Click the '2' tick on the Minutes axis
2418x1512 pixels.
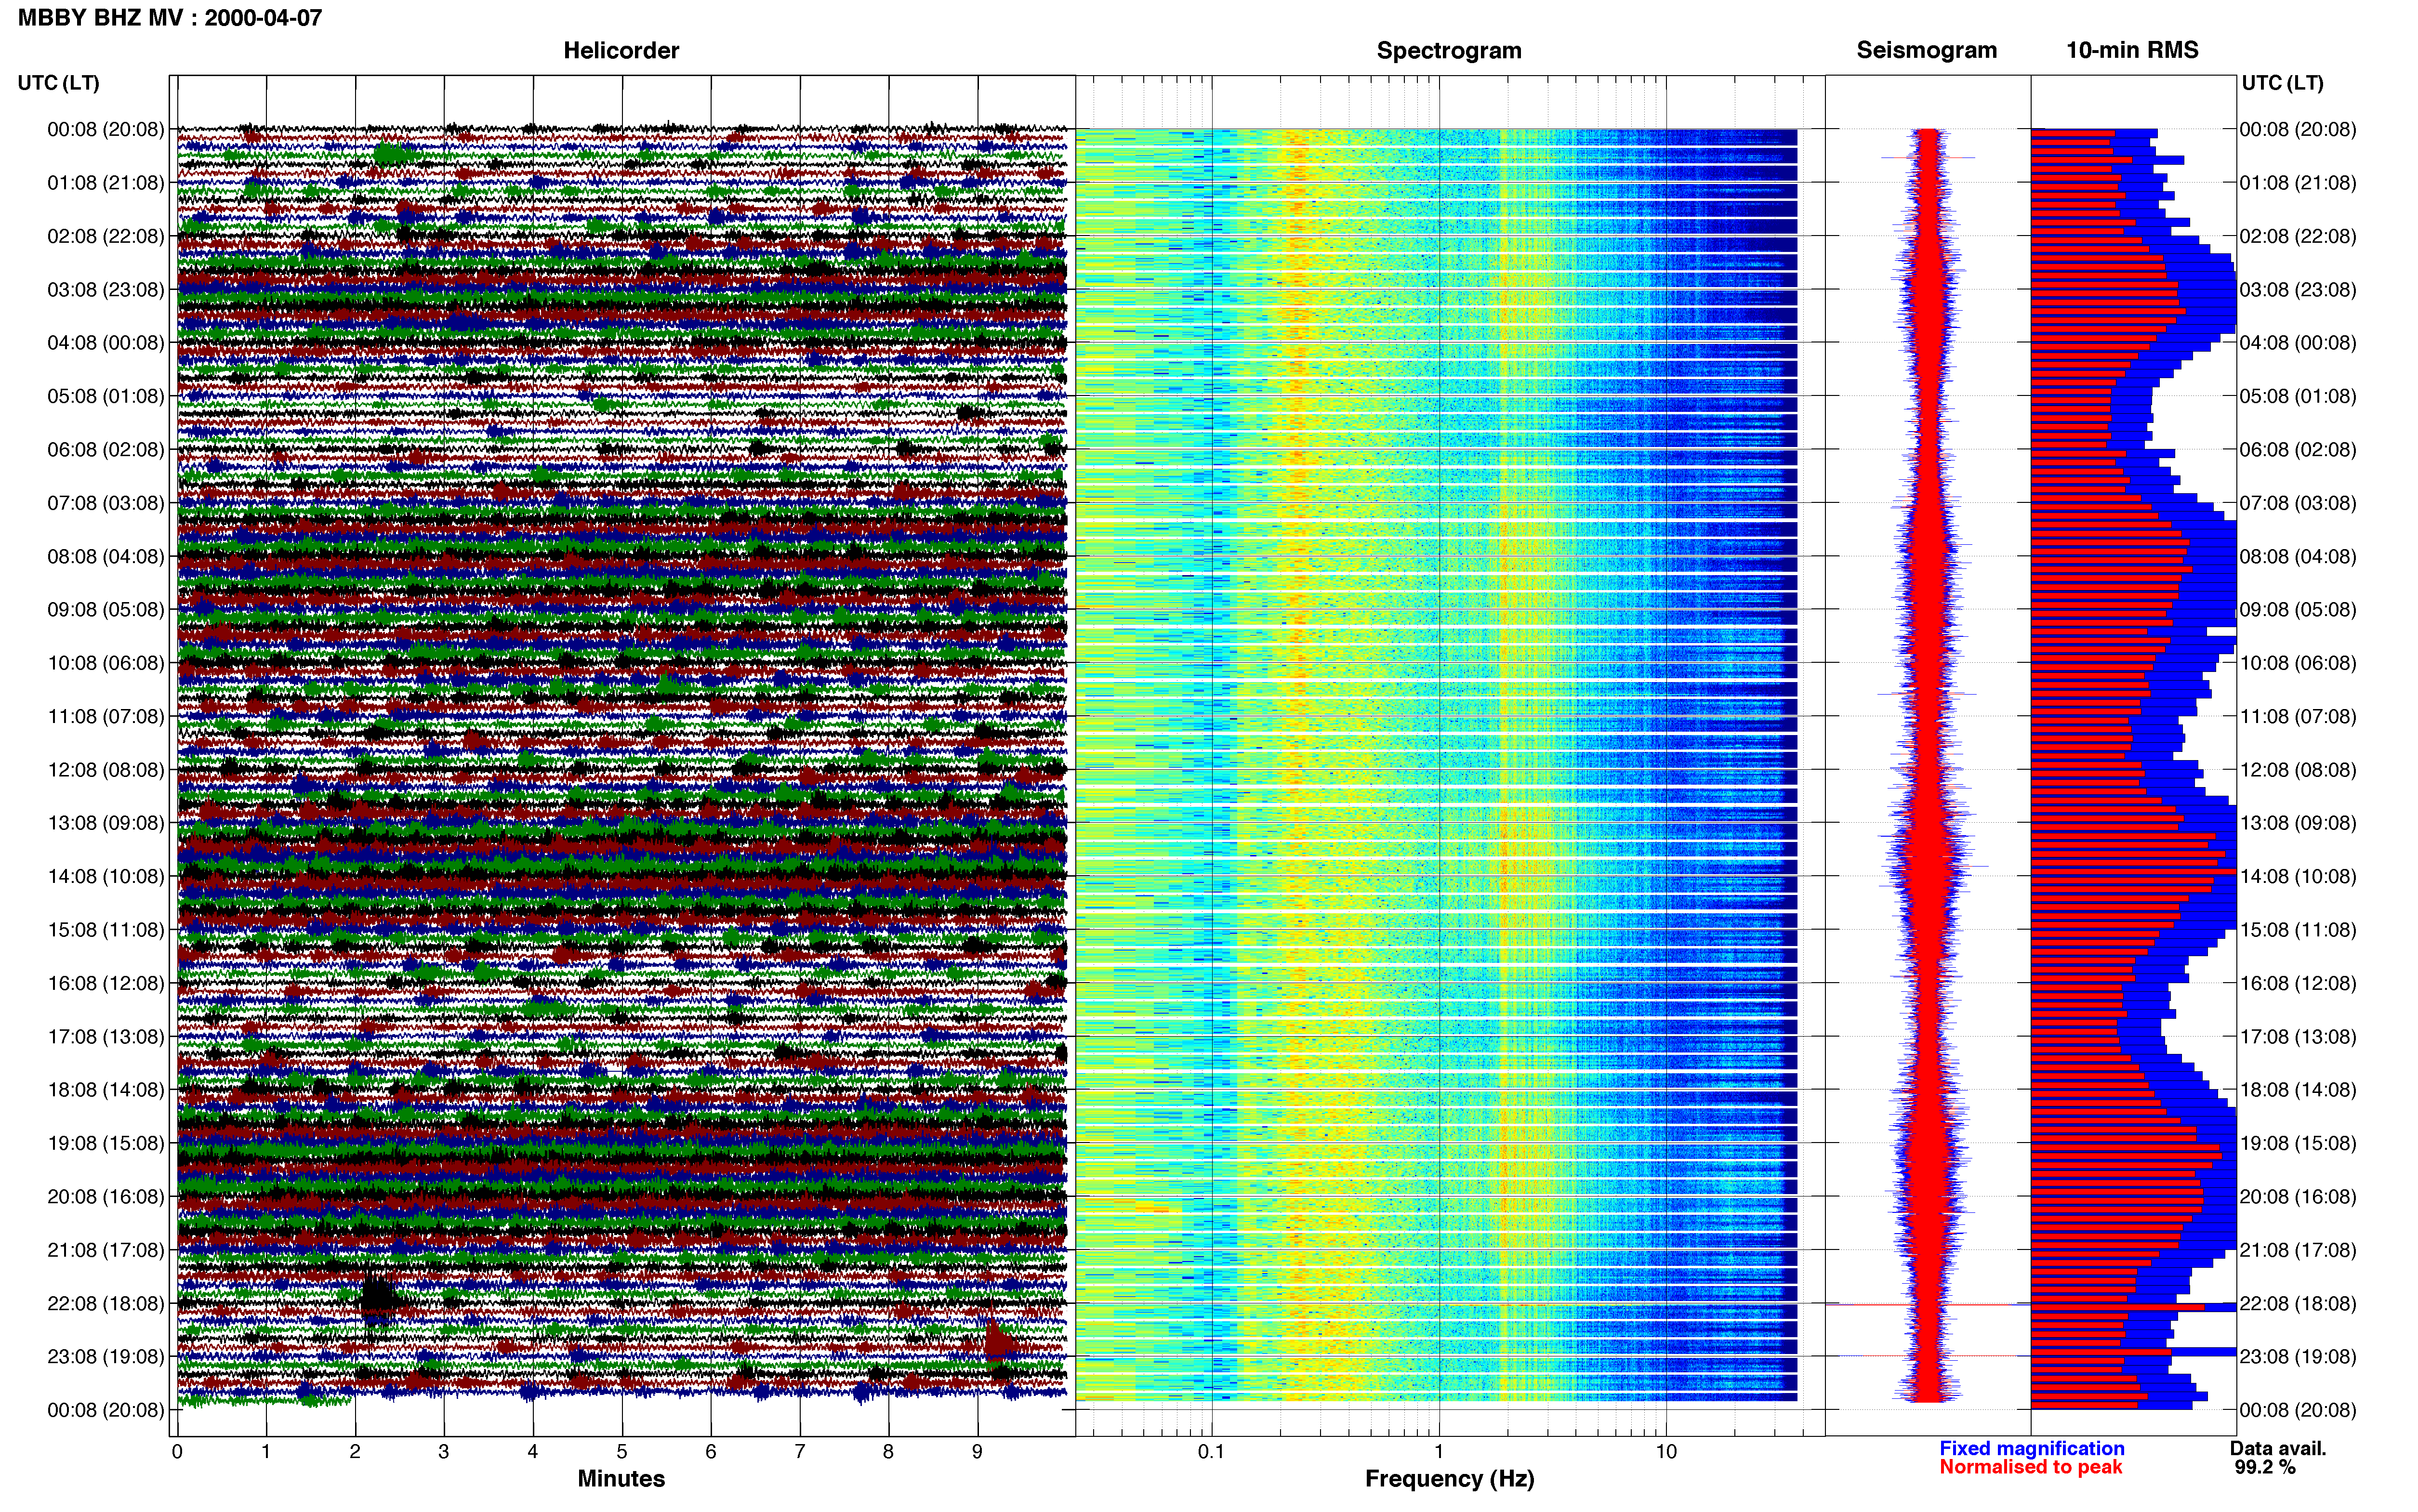pos(355,1452)
